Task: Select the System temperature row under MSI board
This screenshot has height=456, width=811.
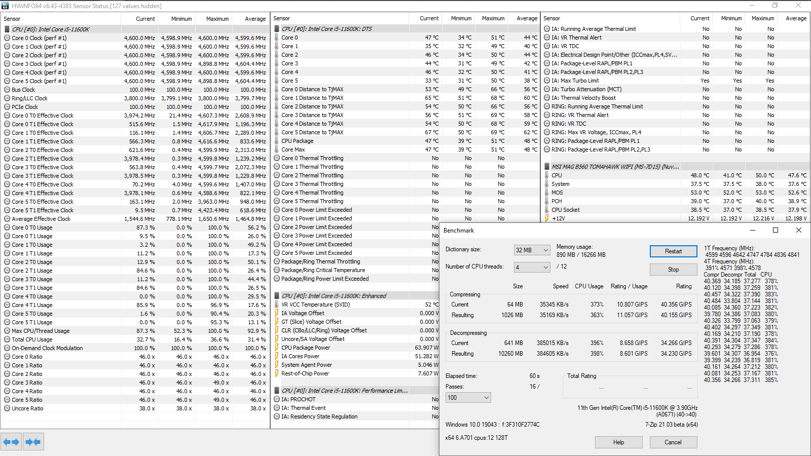Action: [x=676, y=184]
